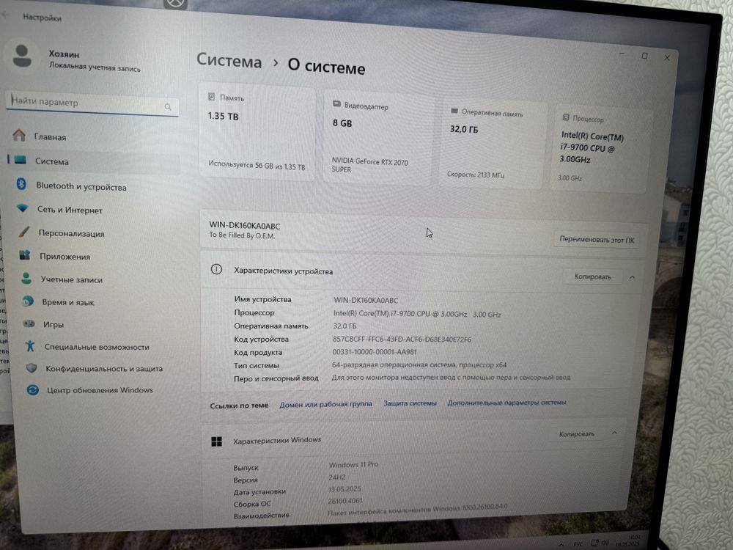Click the Хозяин user avatar icon
The width and height of the screenshot is (733, 550).
(22, 56)
